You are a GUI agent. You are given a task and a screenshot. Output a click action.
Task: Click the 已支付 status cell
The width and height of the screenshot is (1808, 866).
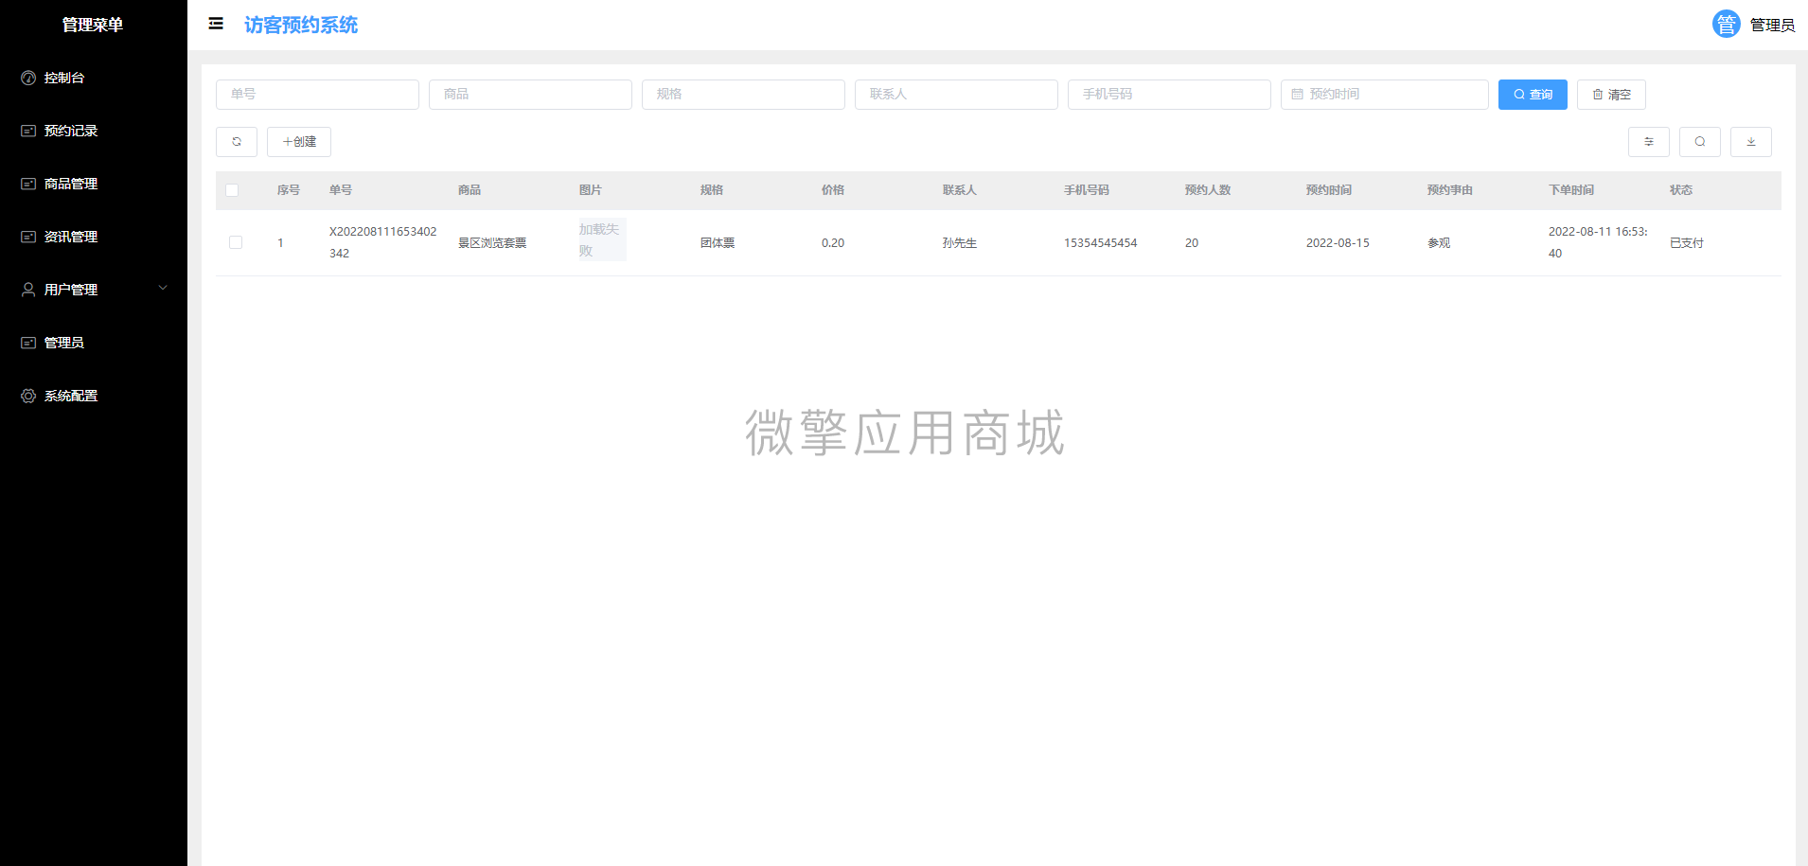(x=1687, y=243)
